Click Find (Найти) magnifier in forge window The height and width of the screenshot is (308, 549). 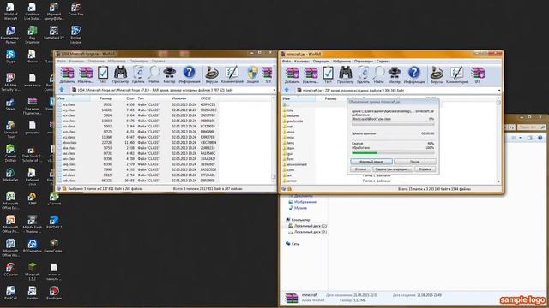154,74
